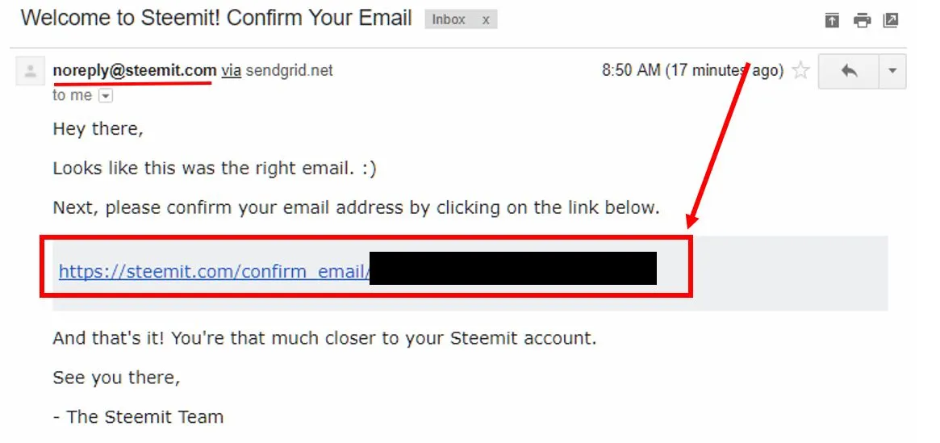This screenshot has height=443, width=940.
Task: Remove the Inbox label with its x
Action: click(x=487, y=20)
